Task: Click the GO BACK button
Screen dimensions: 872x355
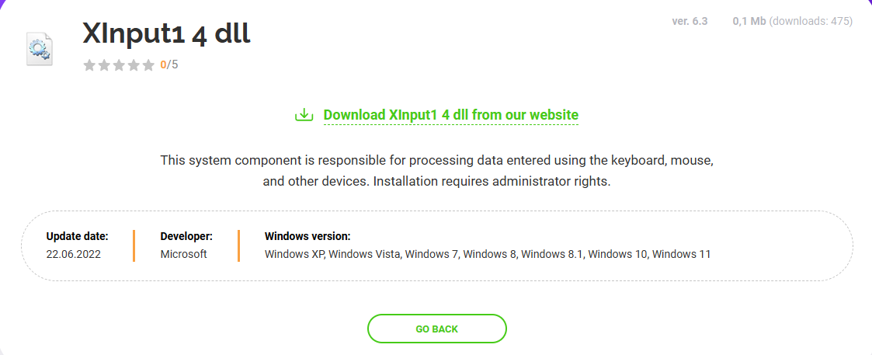Action: click(436, 329)
